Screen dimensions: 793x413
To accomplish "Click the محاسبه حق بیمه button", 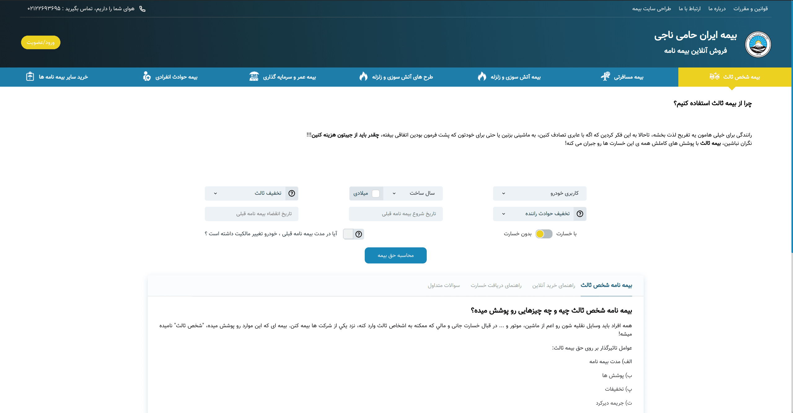I will (395, 255).
